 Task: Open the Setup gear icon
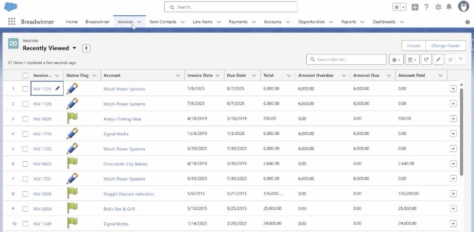pyautogui.click(x=438, y=7)
